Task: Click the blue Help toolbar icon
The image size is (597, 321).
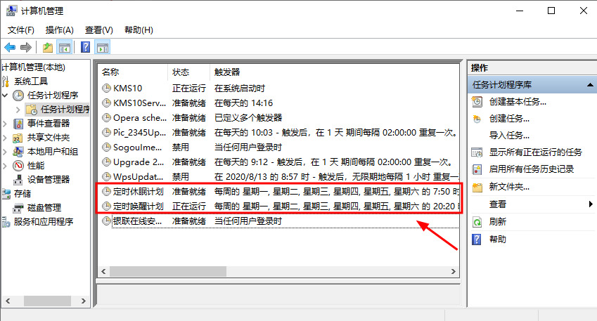Action: click(86, 48)
